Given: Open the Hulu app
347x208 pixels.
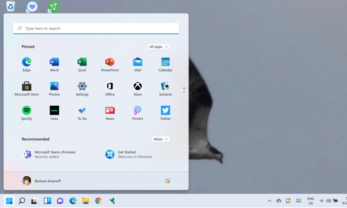Looking at the screenshot, I should coord(54,113).
